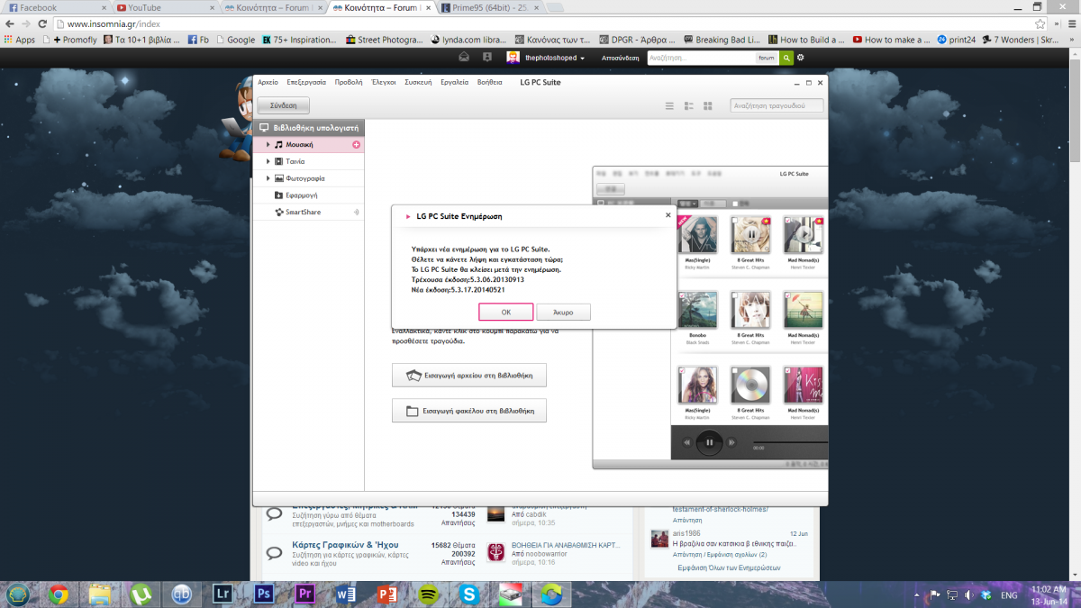Open the Apps bookmarks shortcut
1081x608 pixels.
pyautogui.click(x=20, y=40)
